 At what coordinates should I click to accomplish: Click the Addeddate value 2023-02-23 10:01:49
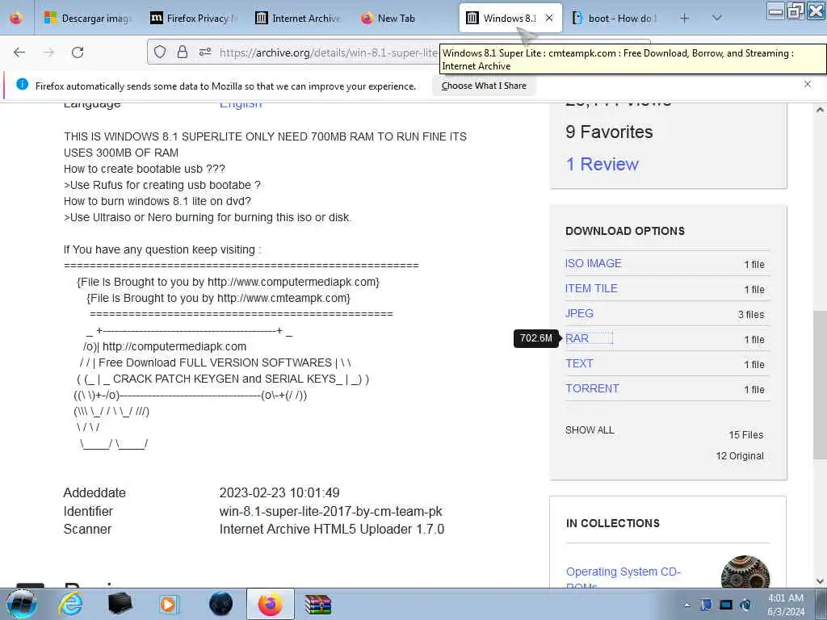279,493
